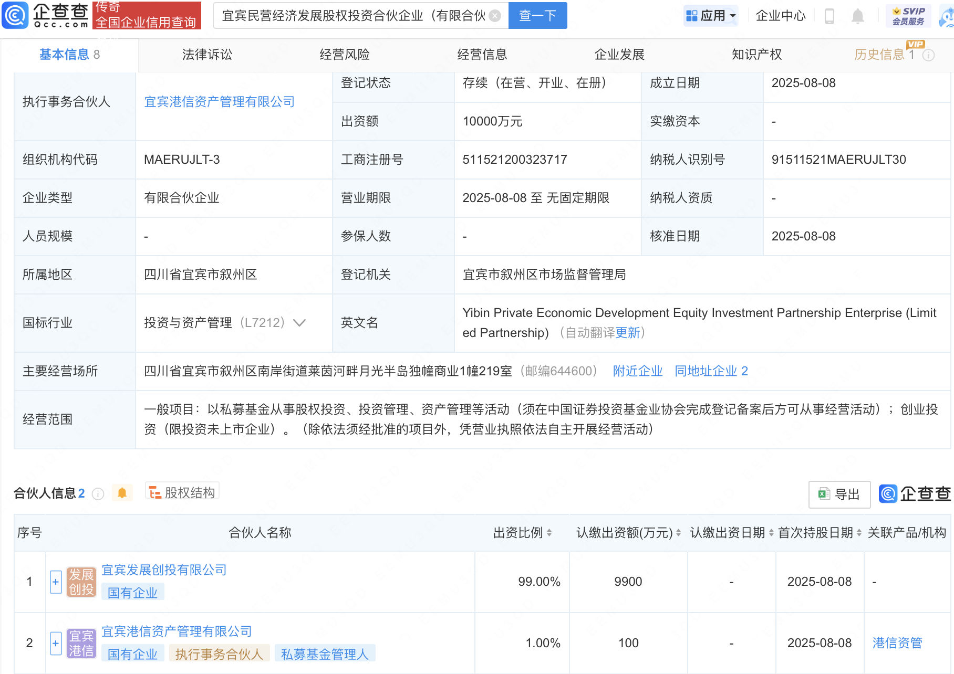Click the mobile phone icon in header
This screenshot has height=674, width=954.
829,16
